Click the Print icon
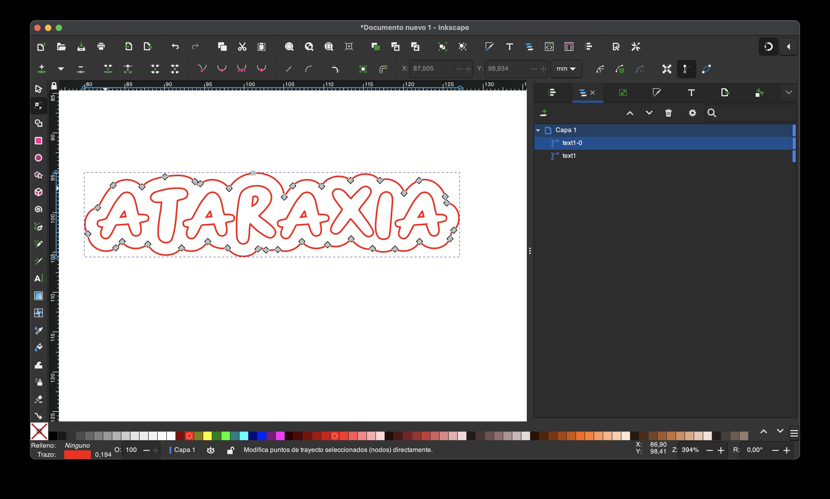This screenshot has height=499, width=830. (101, 47)
